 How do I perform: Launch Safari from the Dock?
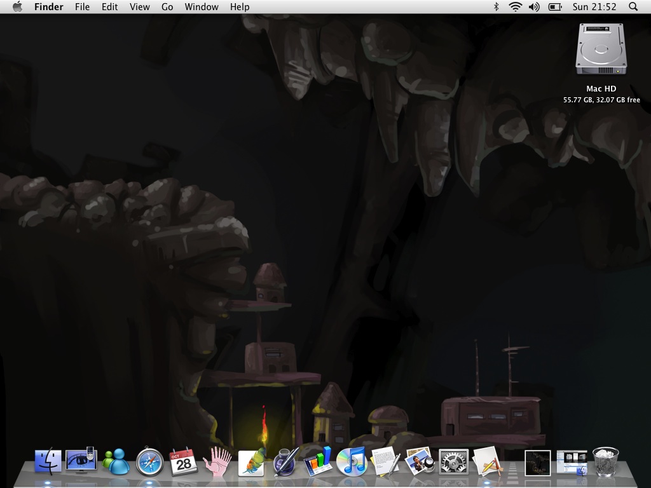tap(149, 461)
